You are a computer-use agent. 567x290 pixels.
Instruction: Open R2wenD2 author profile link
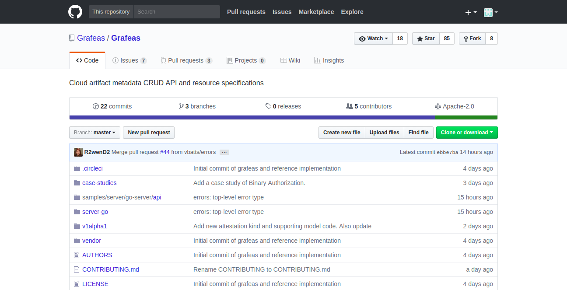[x=97, y=152]
